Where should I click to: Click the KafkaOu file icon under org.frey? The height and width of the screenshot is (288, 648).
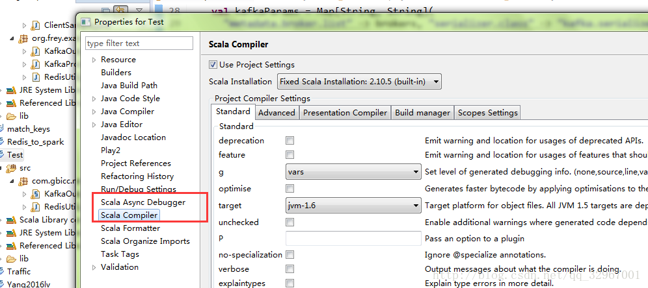[x=36, y=51]
